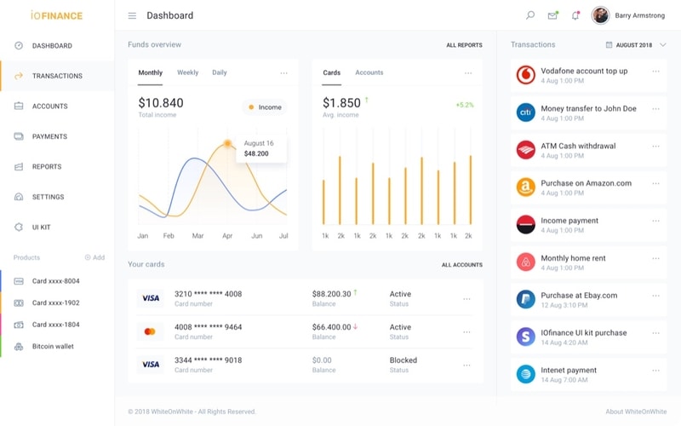Screen dimensions: 681x426
Task: Click the ALL REPORTS link
Action: click(464, 45)
